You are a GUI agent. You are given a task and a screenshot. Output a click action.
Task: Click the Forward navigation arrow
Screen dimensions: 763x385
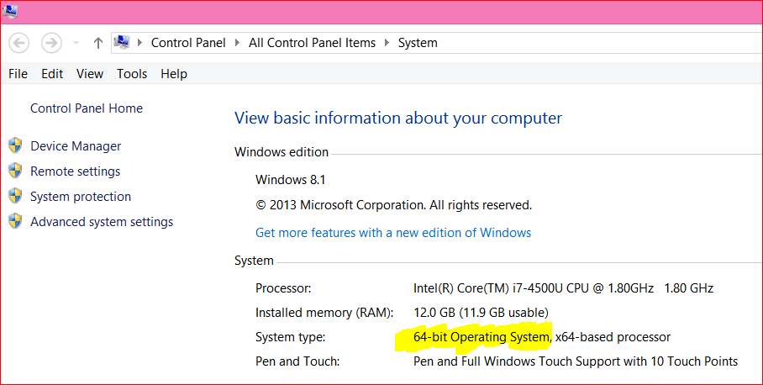50,43
